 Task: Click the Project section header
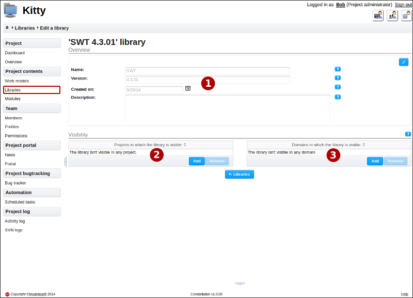(x=32, y=43)
